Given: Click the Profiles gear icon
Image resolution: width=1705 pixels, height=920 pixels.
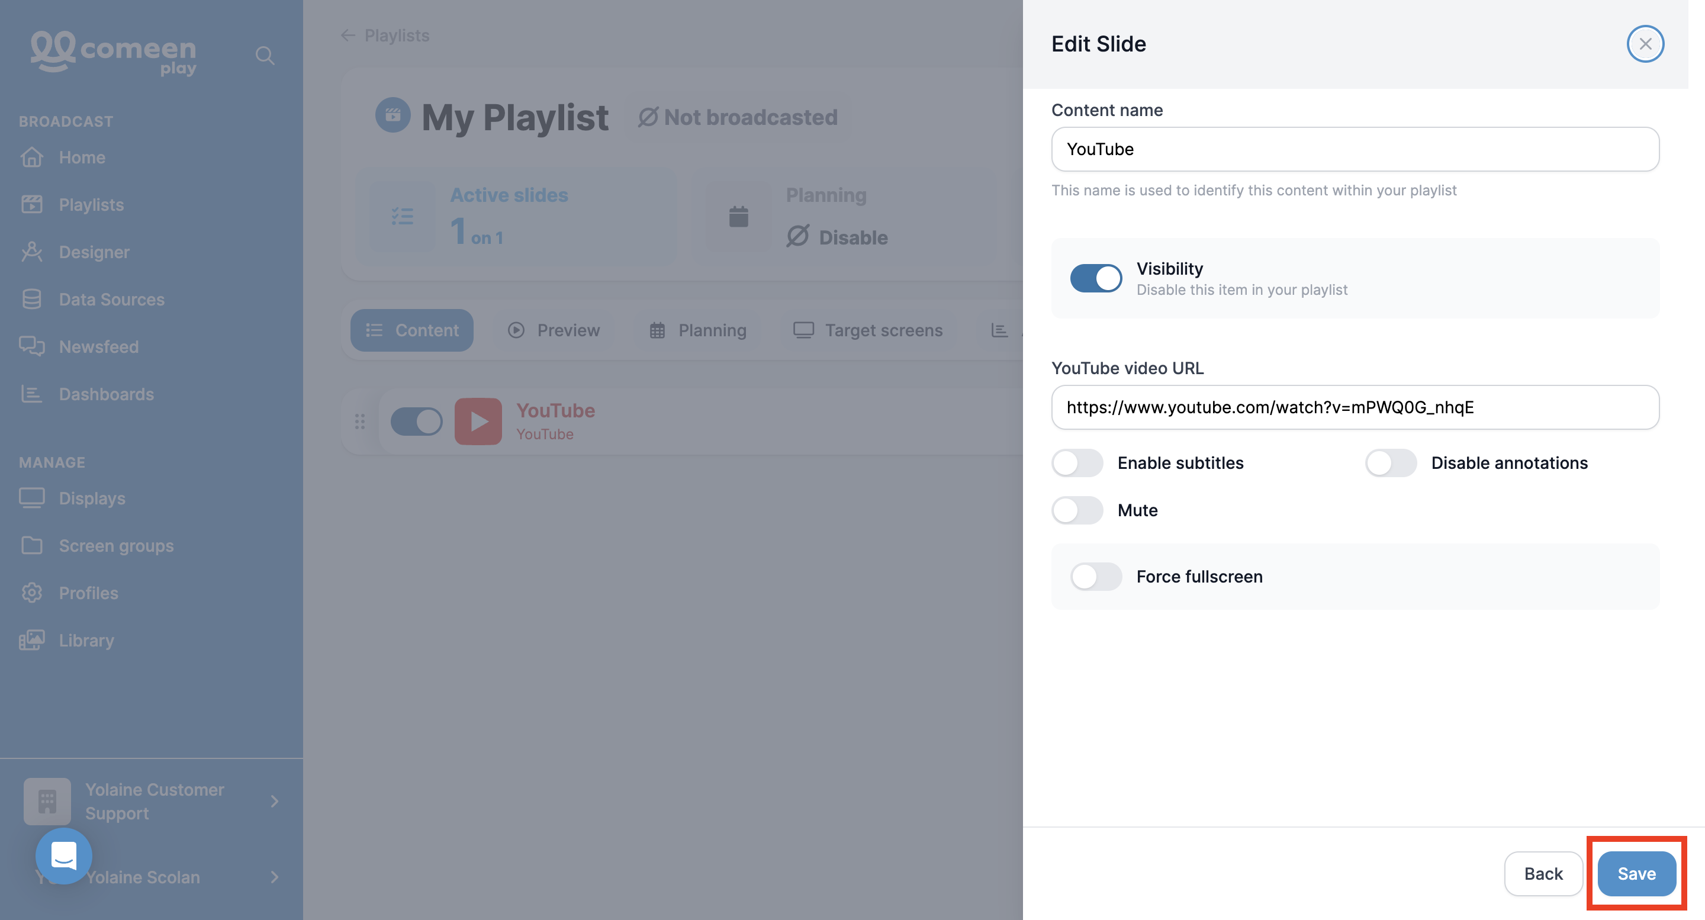Looking at the screenshot, I should [32, 593].
